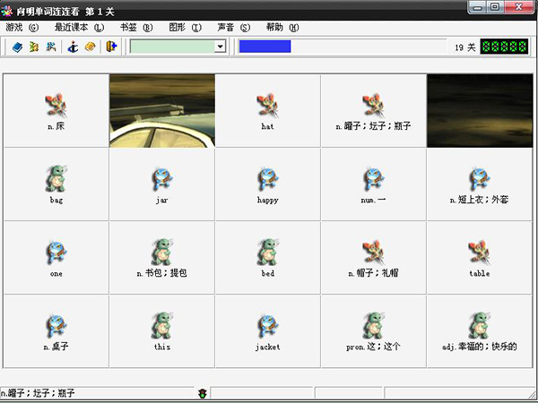Open the 帮助 (H) menu

pos(282,28)
